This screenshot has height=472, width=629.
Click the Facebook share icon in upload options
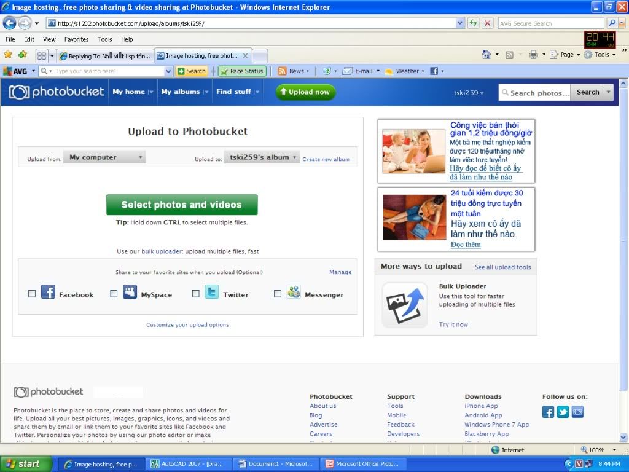pos(48,292)
